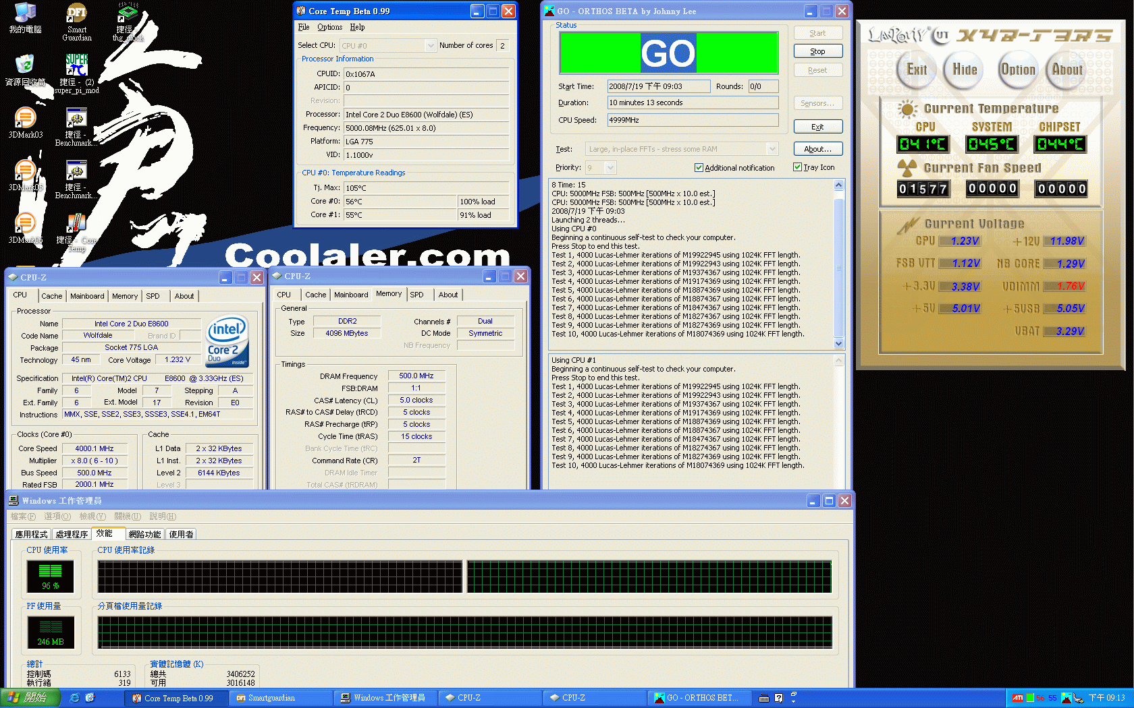The image size is (1134, 708).
Task: Click the language bar help icon
Action: 778,698
